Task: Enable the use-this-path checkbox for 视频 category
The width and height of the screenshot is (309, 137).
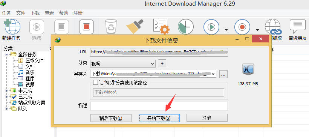Action: 95,83
